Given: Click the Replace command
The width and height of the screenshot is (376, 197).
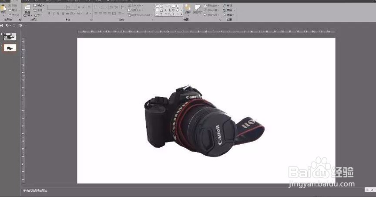Looking at the screenshot, I should click(x=228, y=10).
